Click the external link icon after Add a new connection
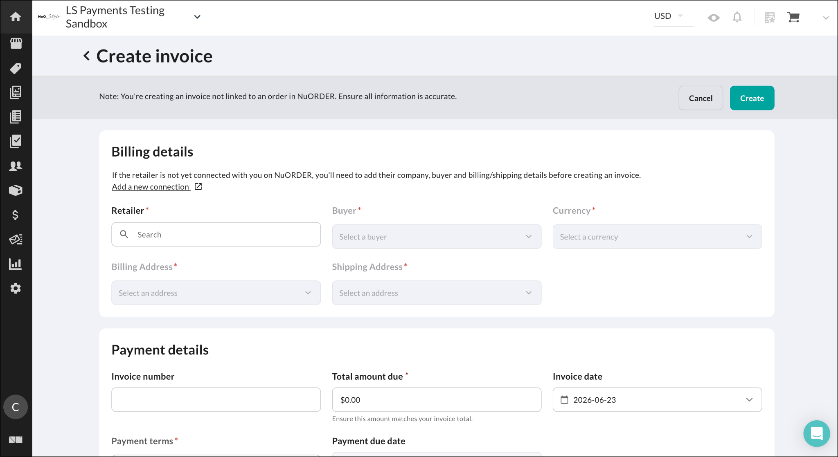The height and width of the screenshot is (457, 838). click(198, 187)
